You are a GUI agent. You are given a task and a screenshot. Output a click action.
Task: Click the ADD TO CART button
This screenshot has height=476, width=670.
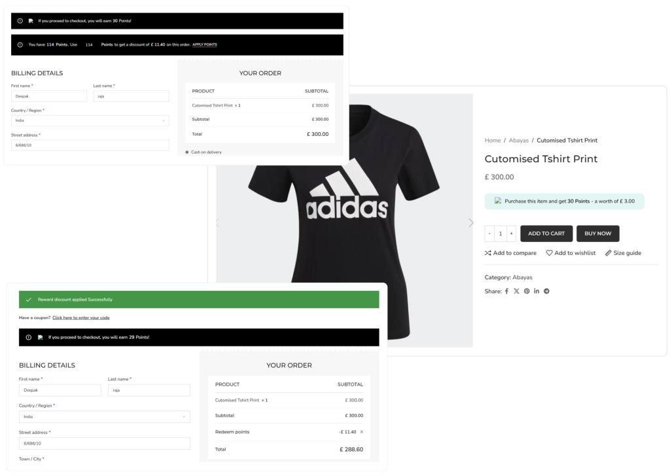[x=546, y=233]
